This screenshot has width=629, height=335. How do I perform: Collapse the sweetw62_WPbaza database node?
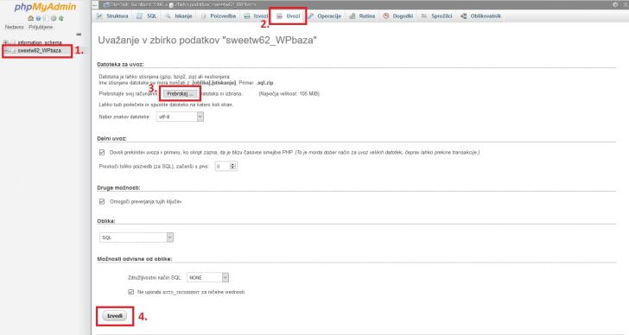5,51
